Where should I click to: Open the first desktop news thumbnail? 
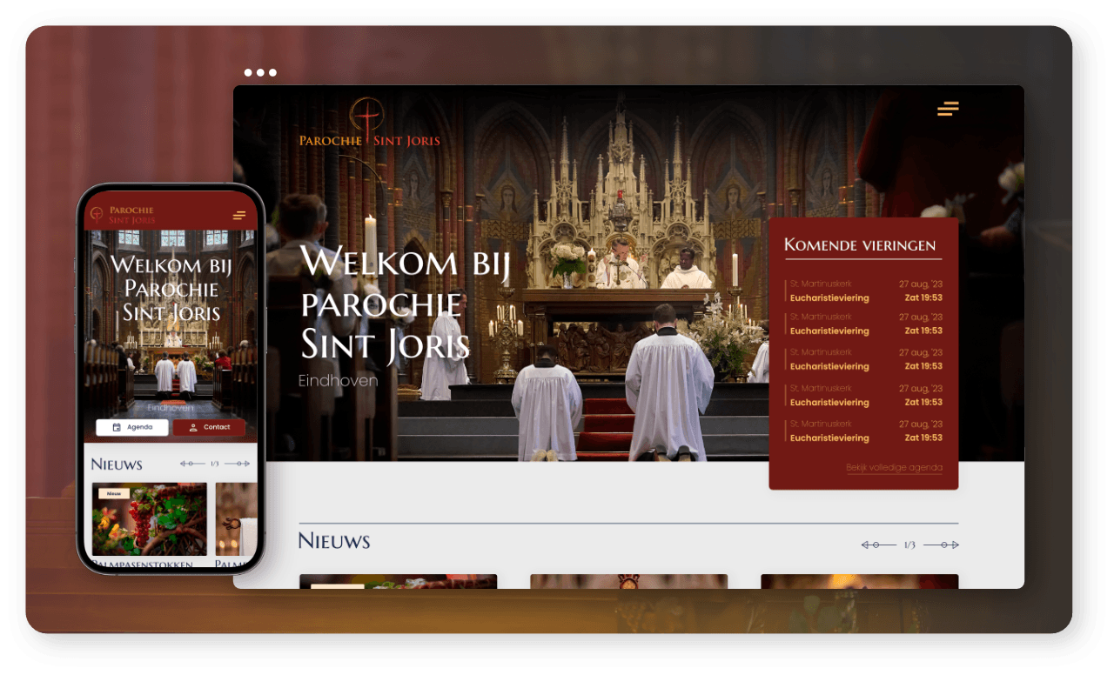(399, 581)
